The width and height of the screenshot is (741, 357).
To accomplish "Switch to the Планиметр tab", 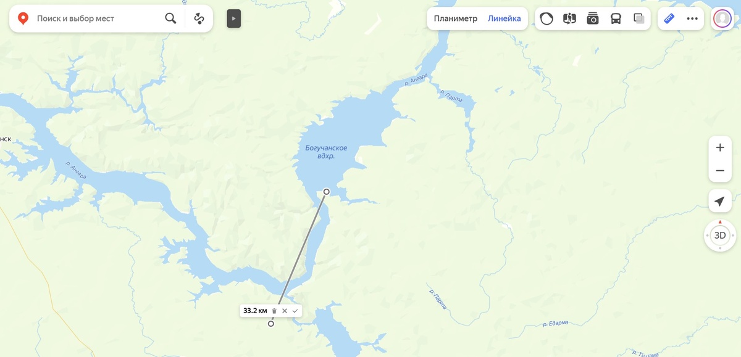I will tap(456, 18).
